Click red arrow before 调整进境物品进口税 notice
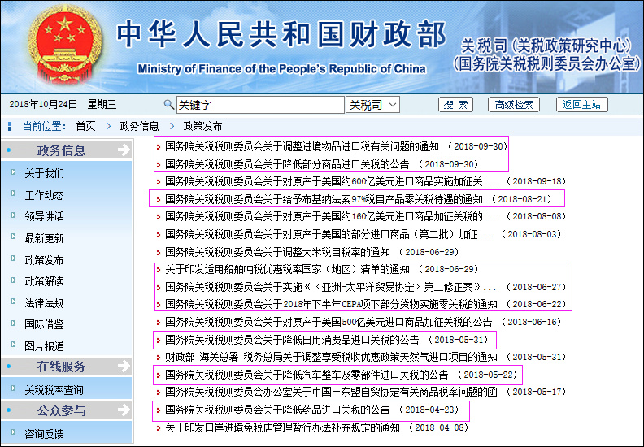644x447 pixels. pyautogui.click(x=159, y=147)
